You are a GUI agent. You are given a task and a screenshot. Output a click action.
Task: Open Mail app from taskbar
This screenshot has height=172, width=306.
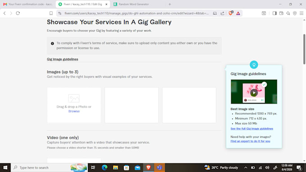[x=137, y=167]
